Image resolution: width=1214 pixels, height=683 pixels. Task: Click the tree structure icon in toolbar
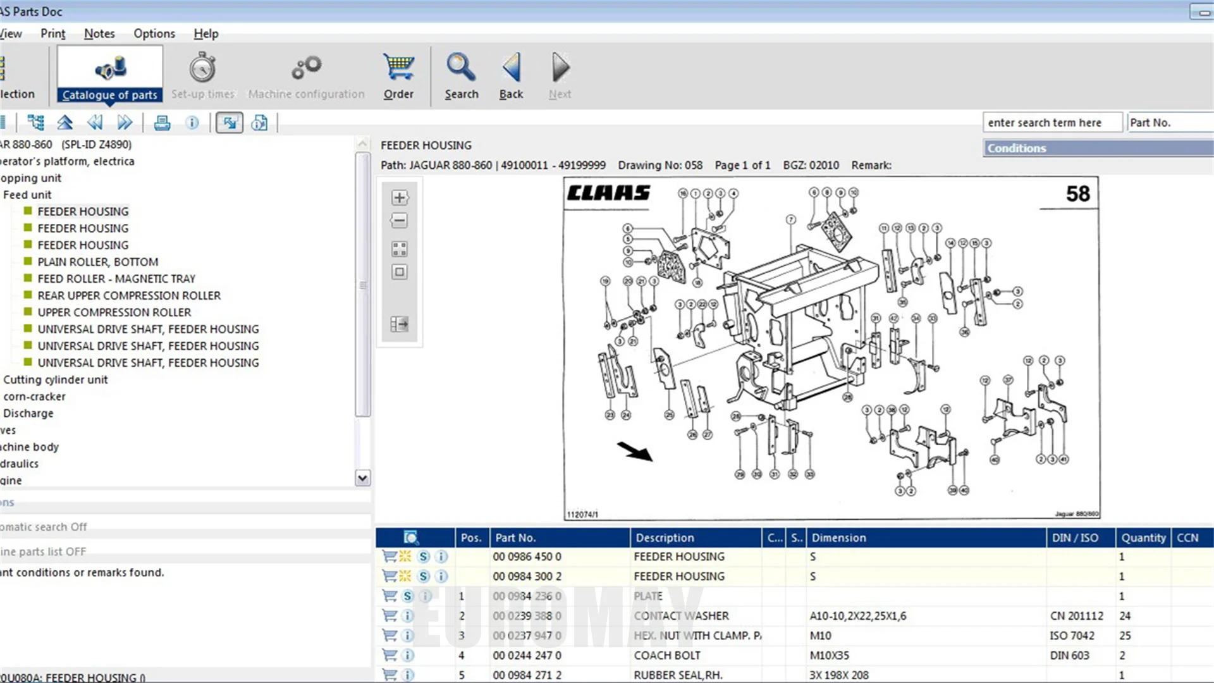[36, 123]
